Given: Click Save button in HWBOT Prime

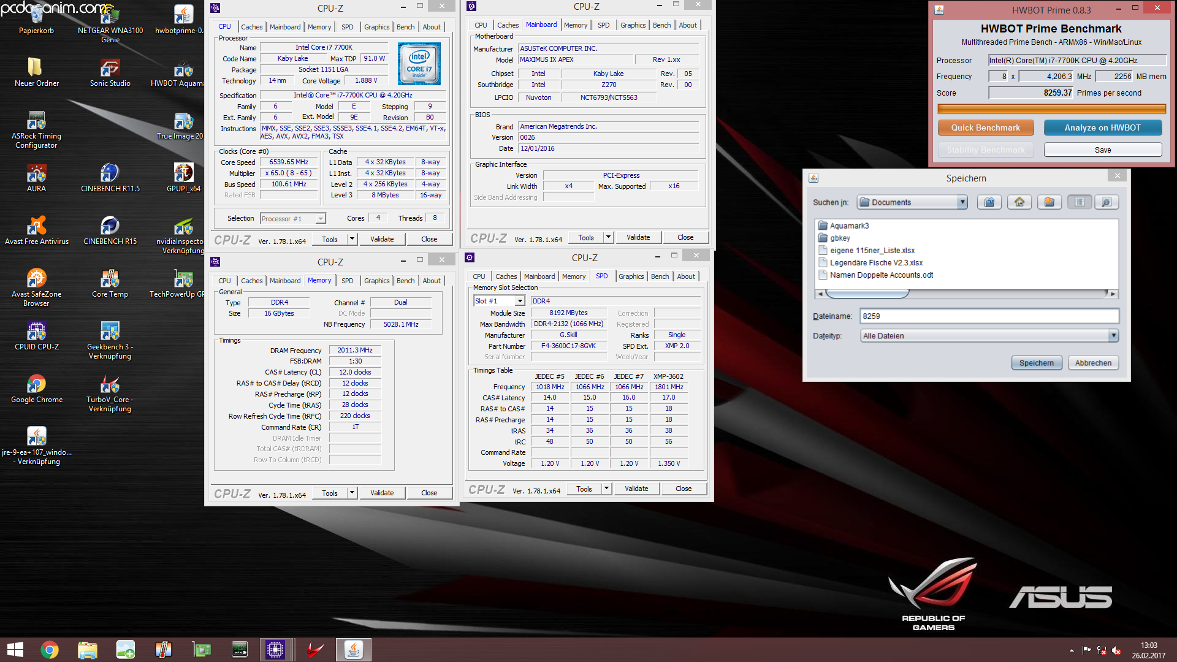Looking at the screenshot, I should click(1102, 150).
